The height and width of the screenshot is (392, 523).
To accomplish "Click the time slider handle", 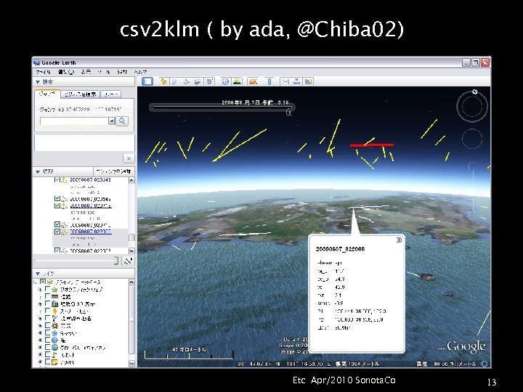I will [x=289, y=113].
